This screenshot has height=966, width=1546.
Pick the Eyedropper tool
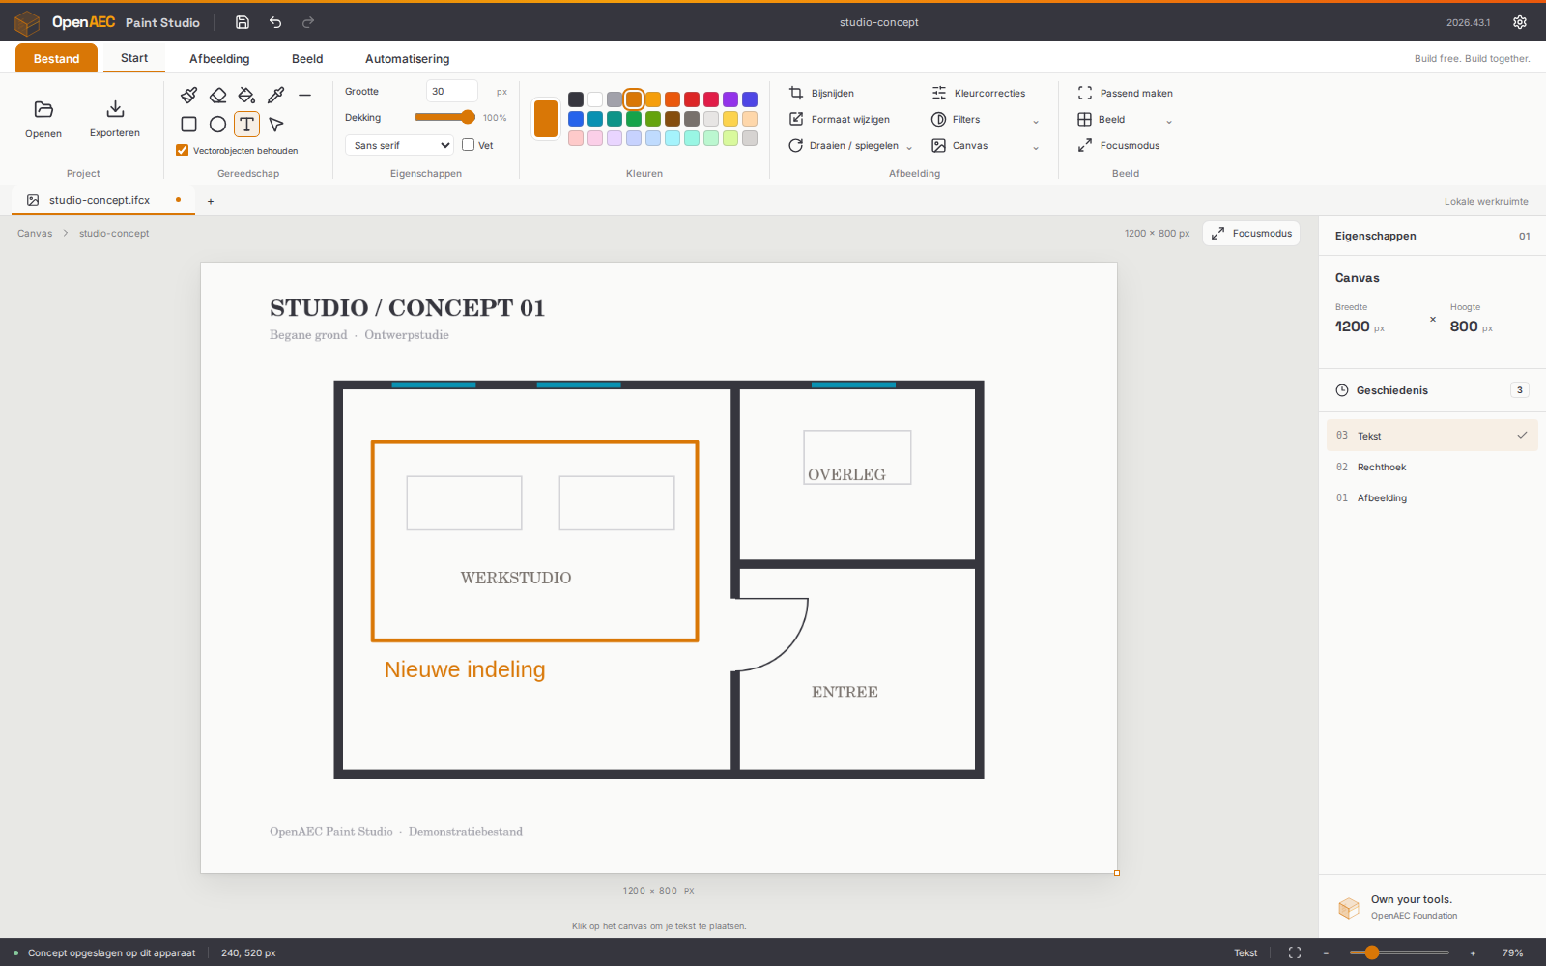[276, 95]
